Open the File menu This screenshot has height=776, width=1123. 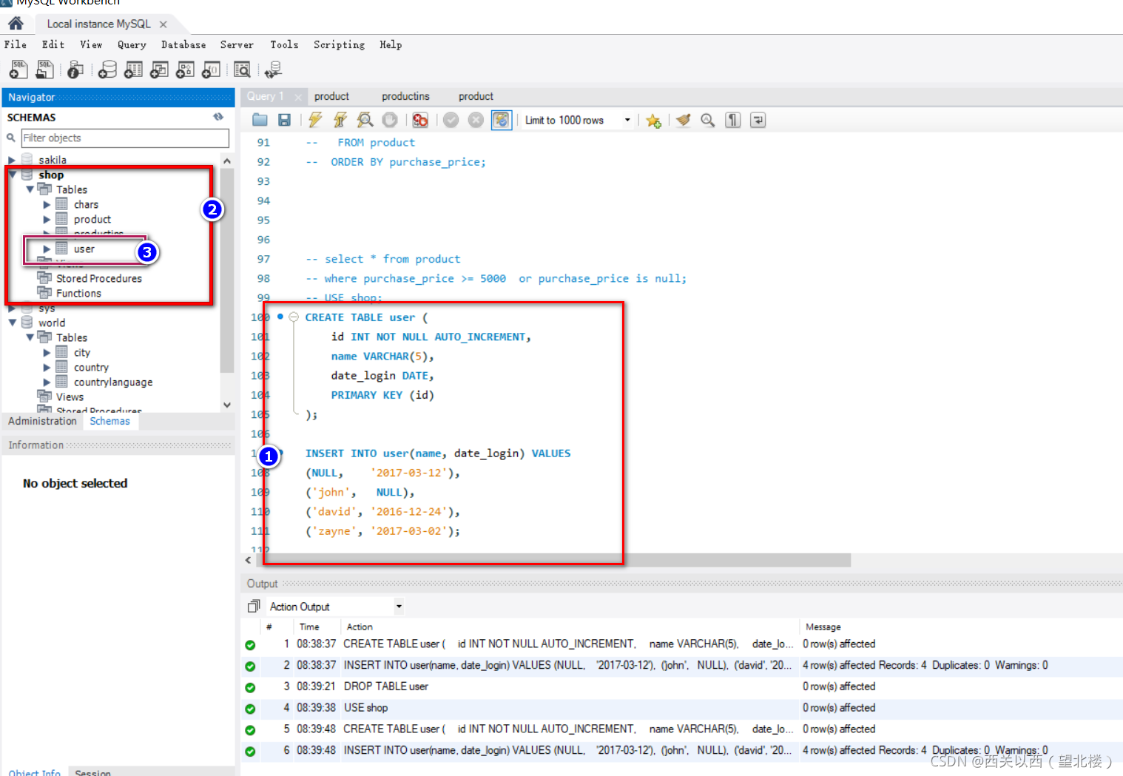point(16,44)
